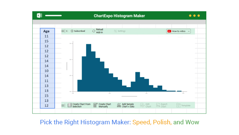This screenshot has height=135, width=239.
Task: Open the Template option
Action: coord(183,105)
